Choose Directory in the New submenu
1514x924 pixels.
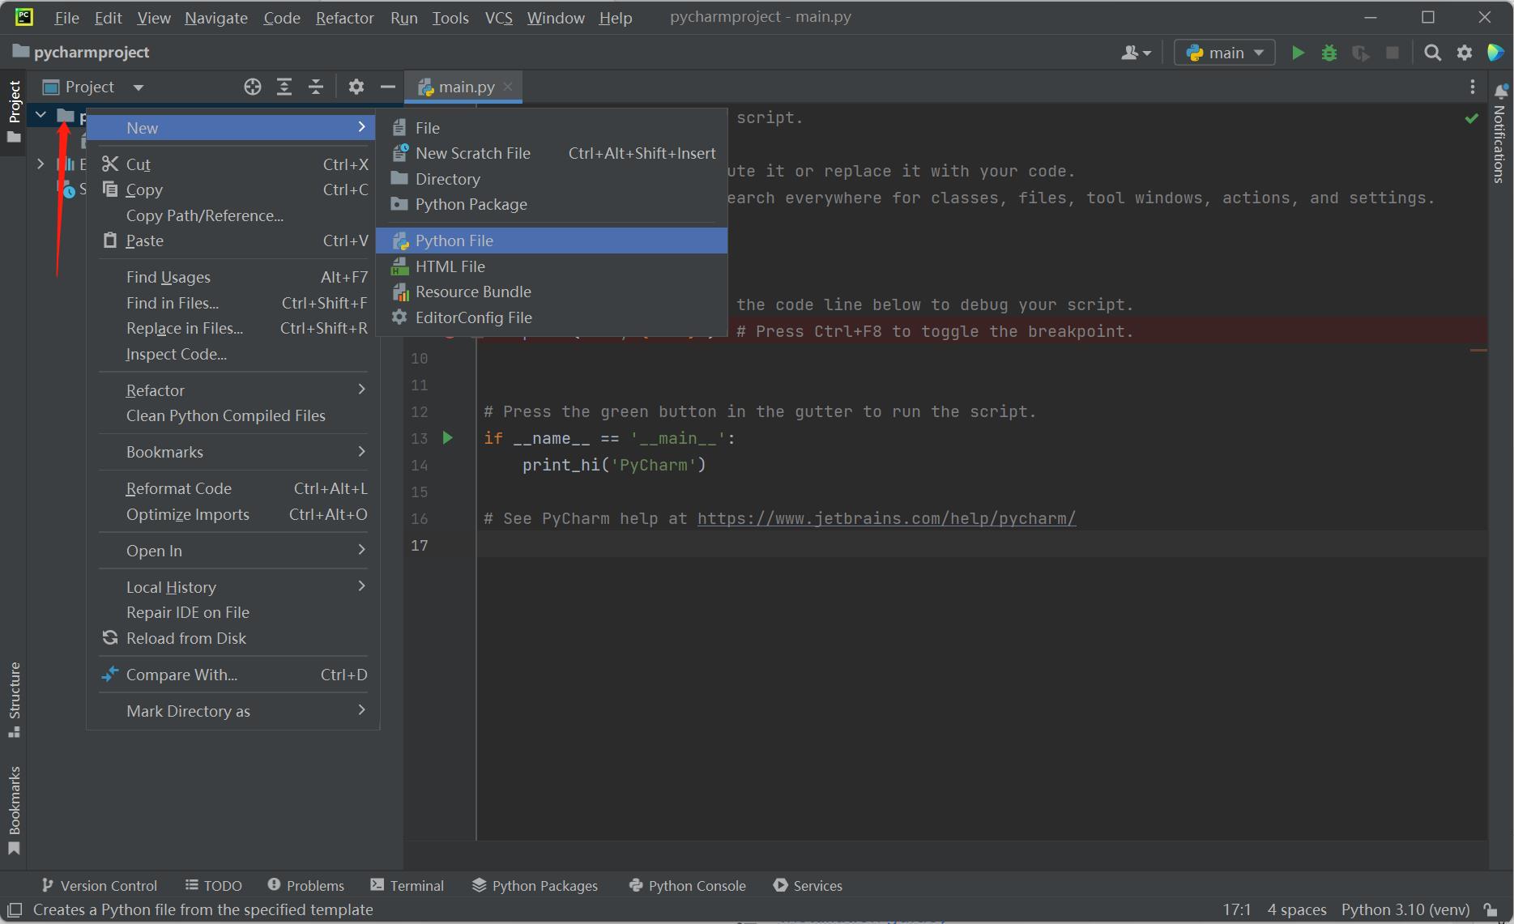[447, 179]
